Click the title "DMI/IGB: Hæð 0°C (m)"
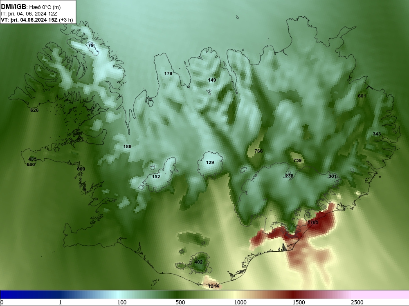The image size is (409, 306). [31, 7]
